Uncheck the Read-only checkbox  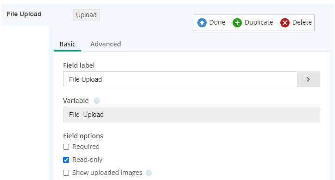coord(66,160)
